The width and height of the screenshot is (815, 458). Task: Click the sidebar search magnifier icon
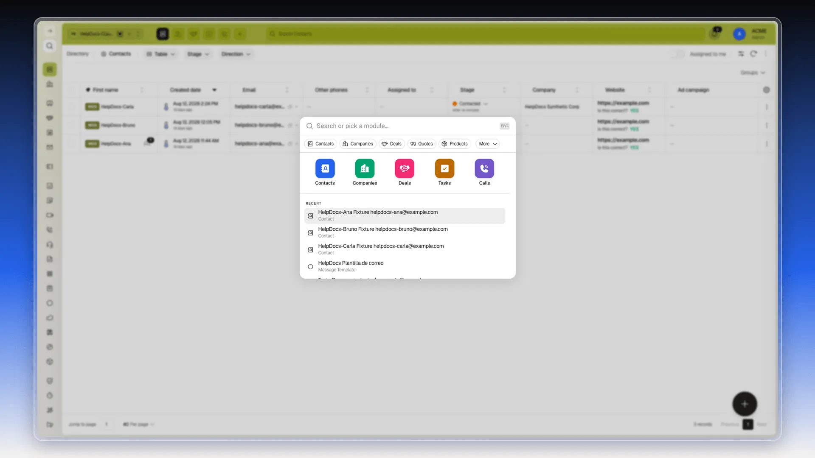[50, 46]
